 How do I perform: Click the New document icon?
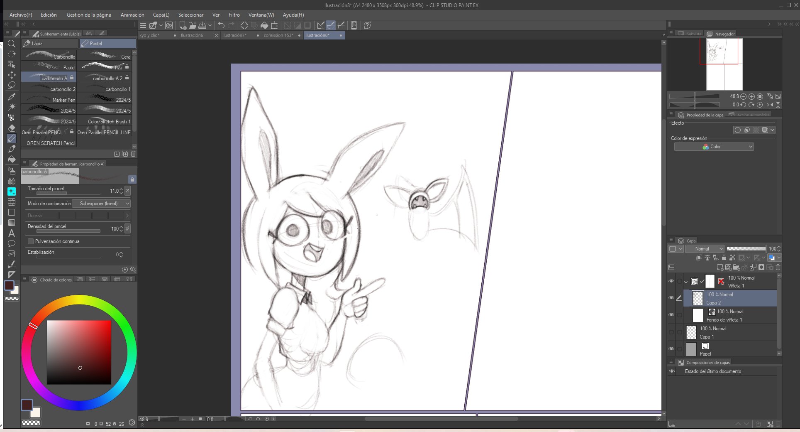[182, 25]
